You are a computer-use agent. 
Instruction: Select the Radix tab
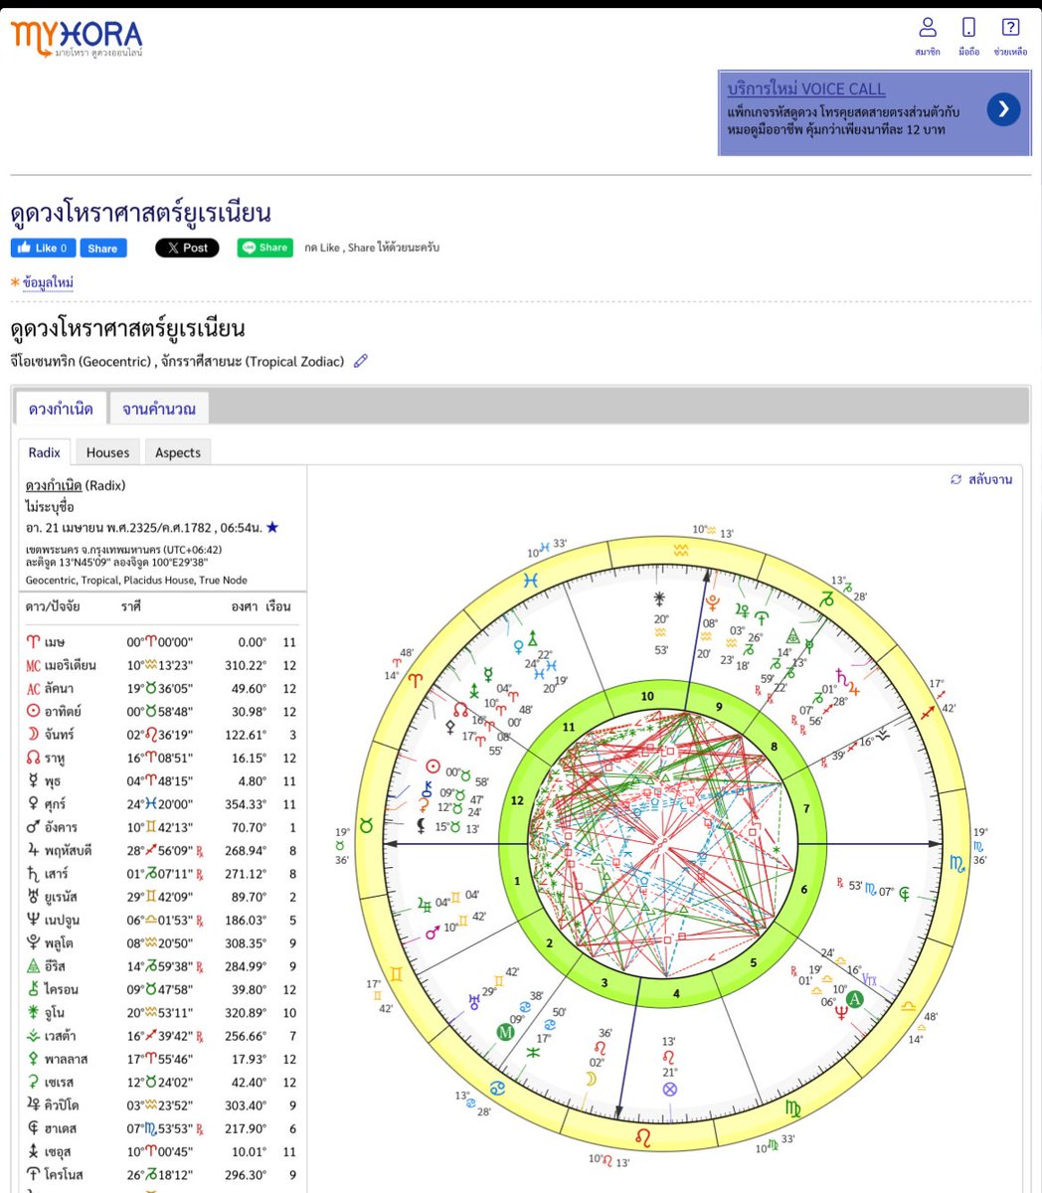[x=45, y=452]
